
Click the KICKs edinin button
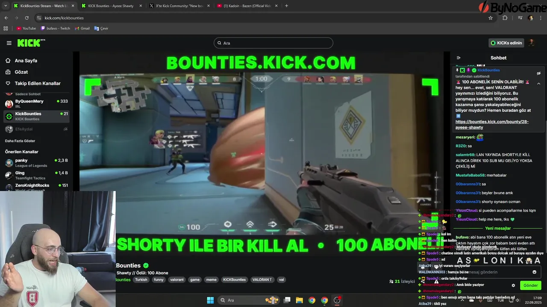pyautogui.click(x=506, y=43)
